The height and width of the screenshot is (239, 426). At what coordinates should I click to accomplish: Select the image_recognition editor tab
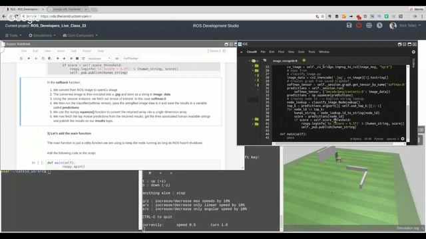point(286,60)
